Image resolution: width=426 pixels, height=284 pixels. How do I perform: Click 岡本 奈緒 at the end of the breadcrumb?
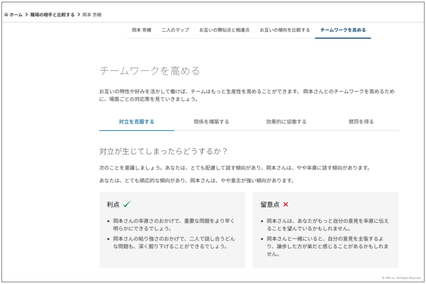coord(92,15)
